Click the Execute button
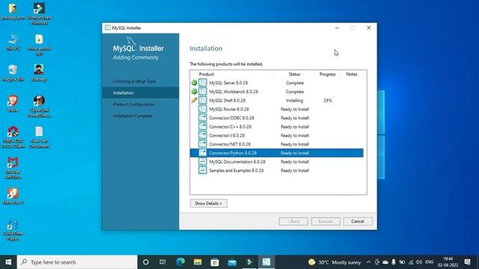The width and height of the screenshot is (479, 269). 326,221
